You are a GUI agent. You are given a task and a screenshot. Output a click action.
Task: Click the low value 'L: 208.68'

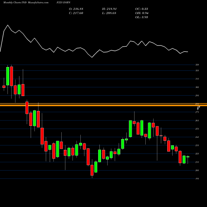pyautogui.click(x=109, y=13)
